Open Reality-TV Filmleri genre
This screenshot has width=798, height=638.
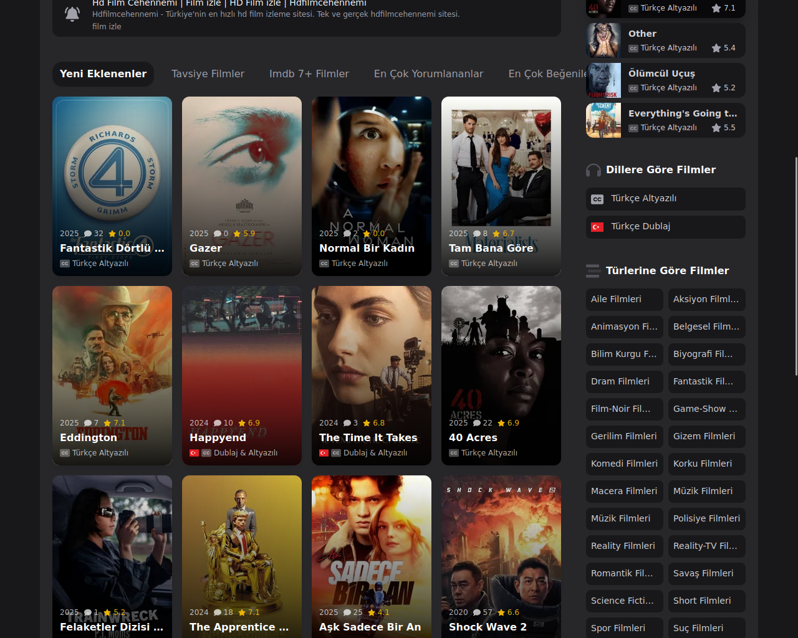click(707, 546)
